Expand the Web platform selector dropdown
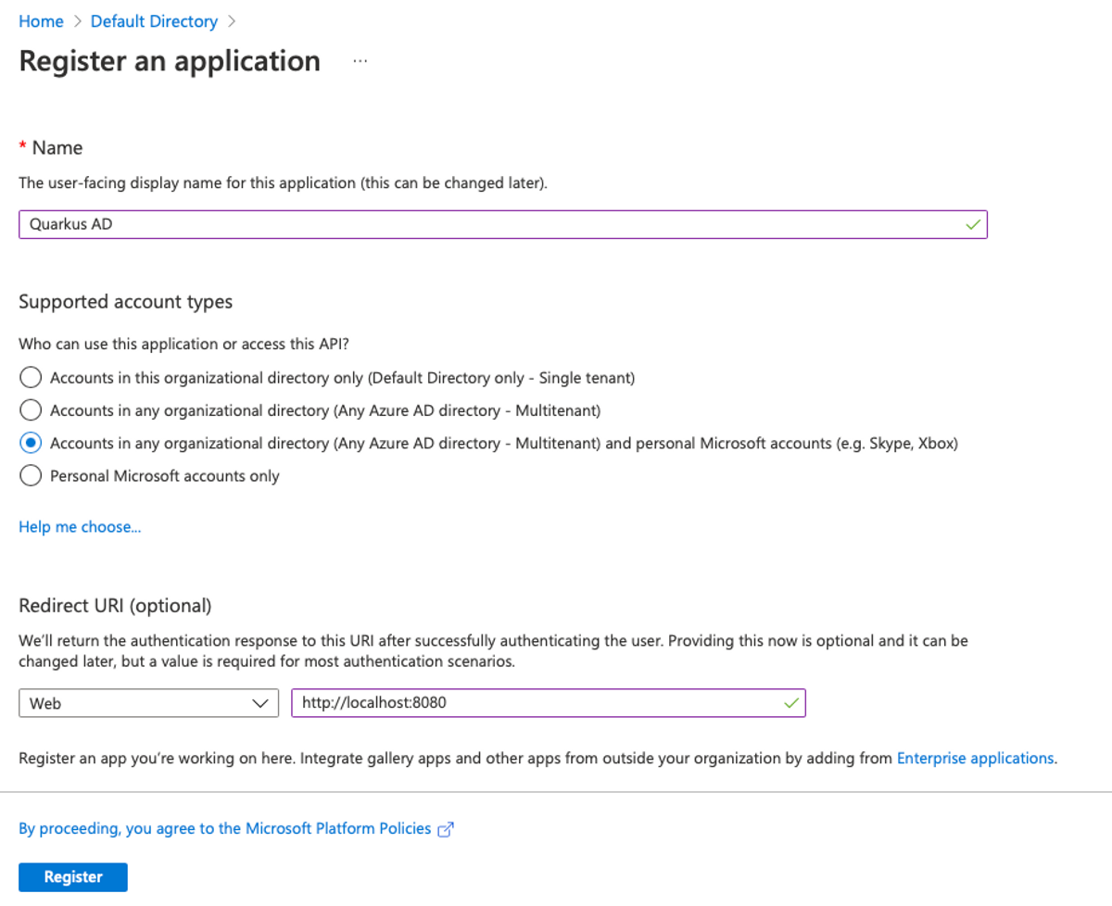The image size is (1112, 906). pos(148,702)
